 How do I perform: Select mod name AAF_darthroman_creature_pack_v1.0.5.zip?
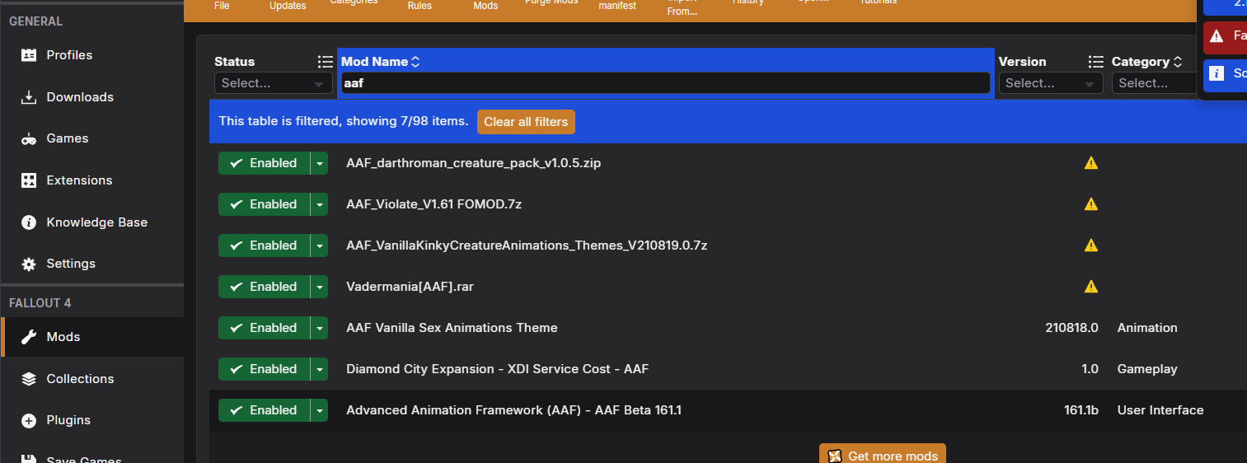473,163
